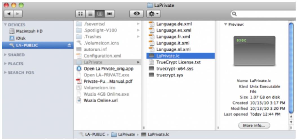This screenshot has width=297, height=140.
Task: Select the VolumeIcon.ico file
Action: (x=108, y=88)
